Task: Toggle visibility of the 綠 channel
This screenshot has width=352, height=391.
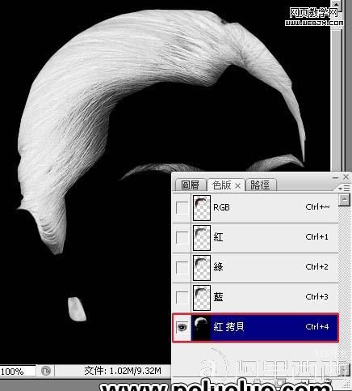Action: pos(182,268)
